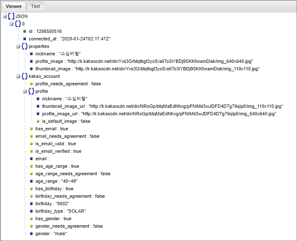Select the thumbnail_image_url row
The image size is (297, 241).
coord(163,107)
